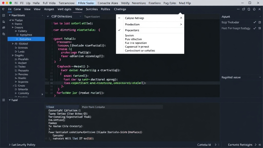Click the minus icon in popup header

point(119,18)
